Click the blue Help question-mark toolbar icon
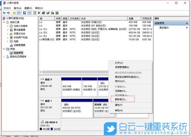 24,13
